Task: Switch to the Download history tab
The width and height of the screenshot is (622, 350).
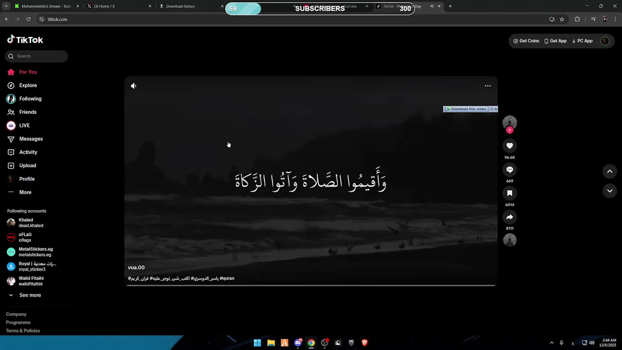Action: pos(190,6)
